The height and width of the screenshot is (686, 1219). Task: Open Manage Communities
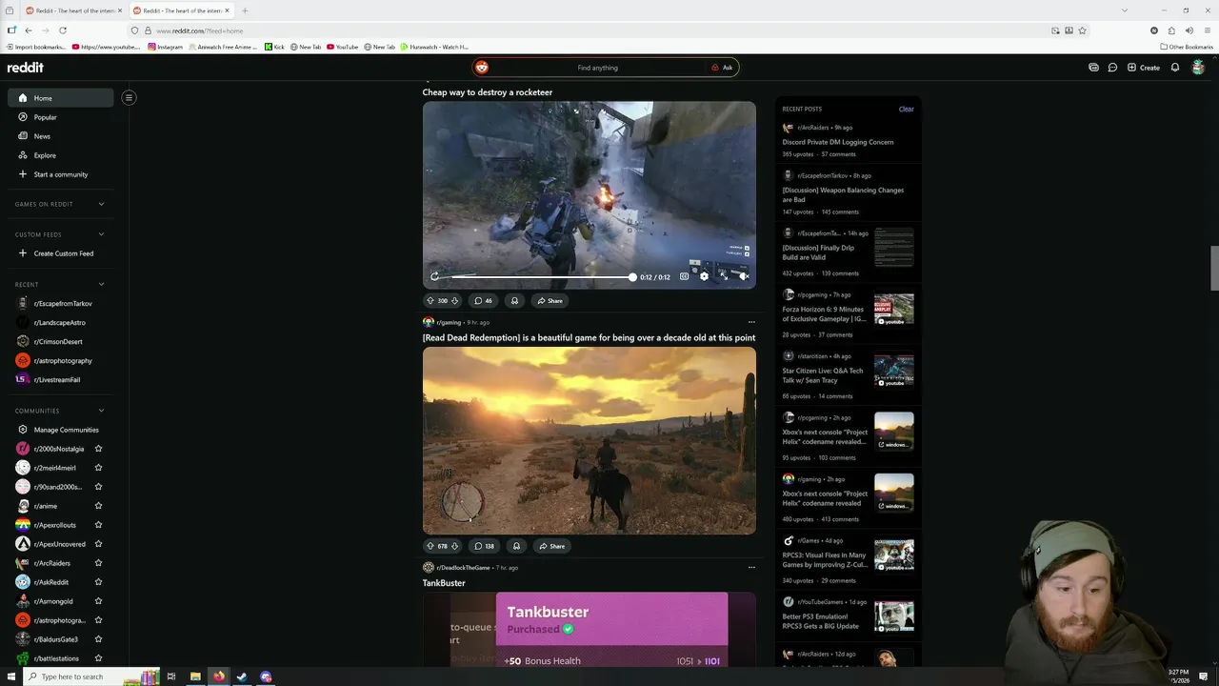click(60, 430)
